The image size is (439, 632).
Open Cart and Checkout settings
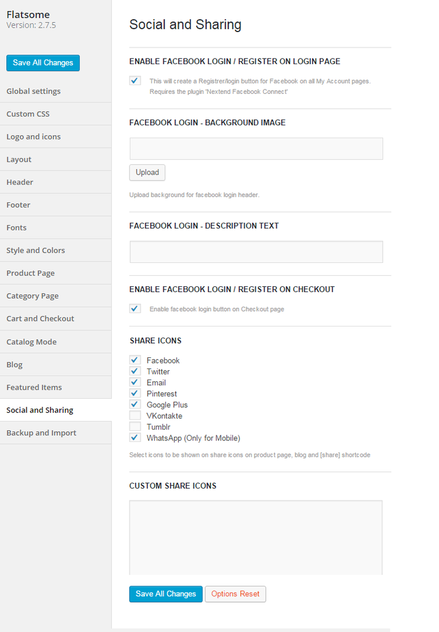point(55,319)
